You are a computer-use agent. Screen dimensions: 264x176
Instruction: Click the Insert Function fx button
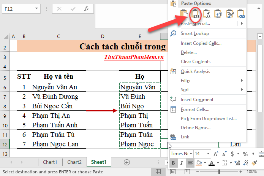[86, 9]
